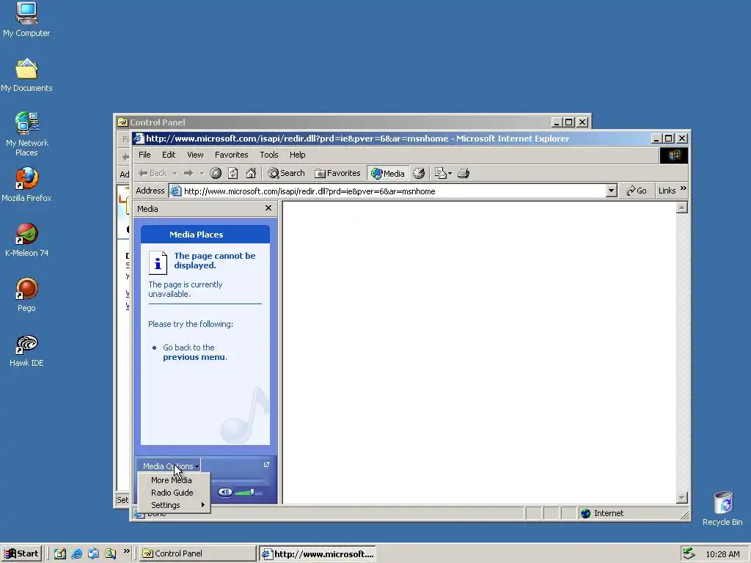The height and width of the screenshot is (563, 751).
Task: Toggle the Media bar button in toolbar
Action: (x=388, y=173)
